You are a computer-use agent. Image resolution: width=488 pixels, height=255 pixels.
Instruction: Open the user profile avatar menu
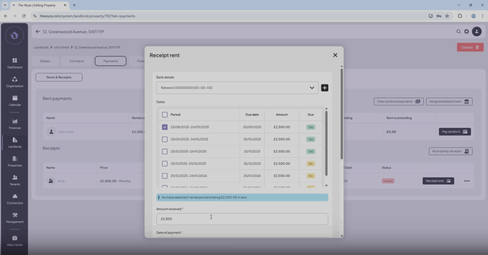tap(477, 31)
